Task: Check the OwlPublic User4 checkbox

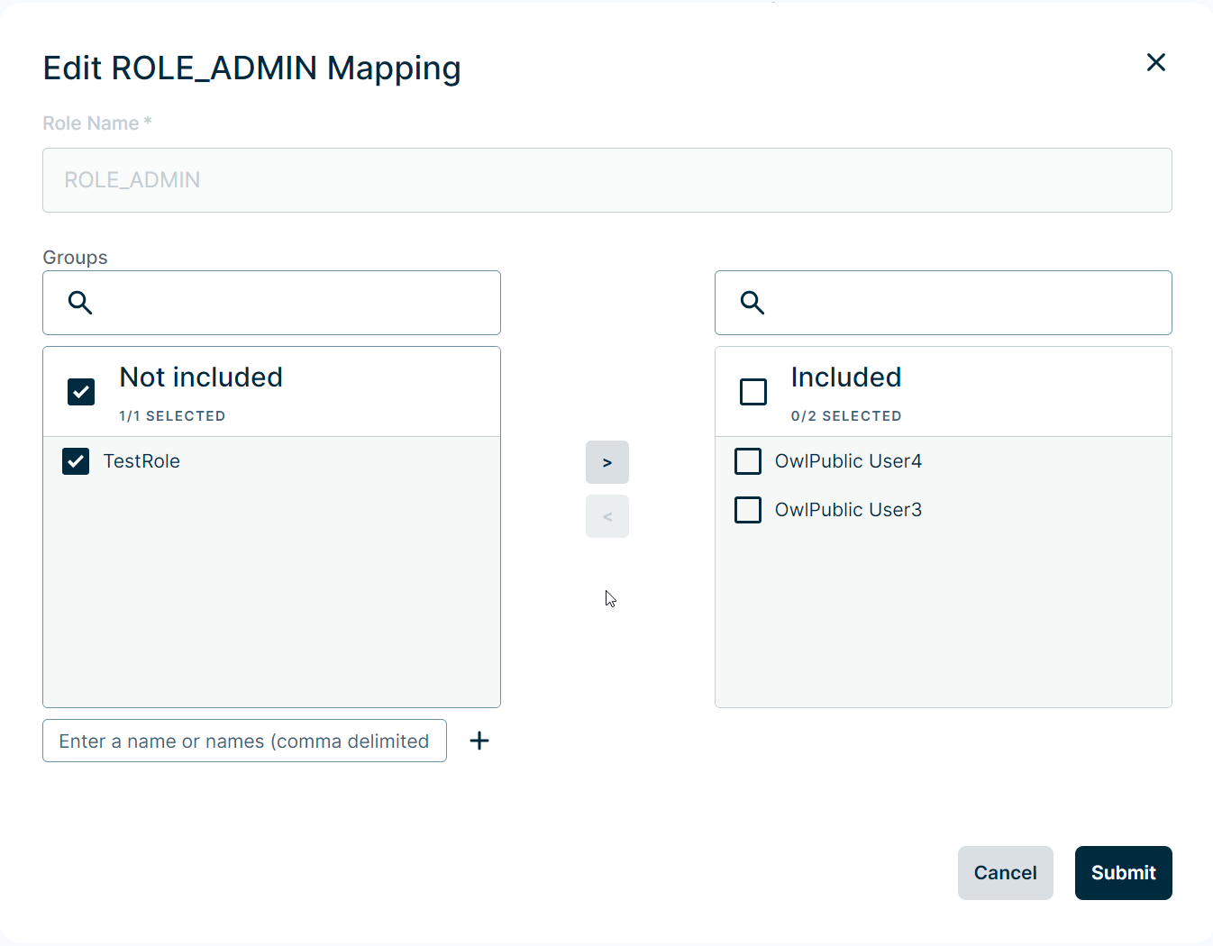Action: point(748,461)
